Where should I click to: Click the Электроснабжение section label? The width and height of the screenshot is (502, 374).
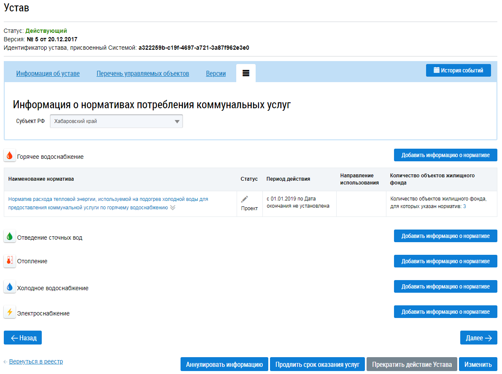[43, 313]
